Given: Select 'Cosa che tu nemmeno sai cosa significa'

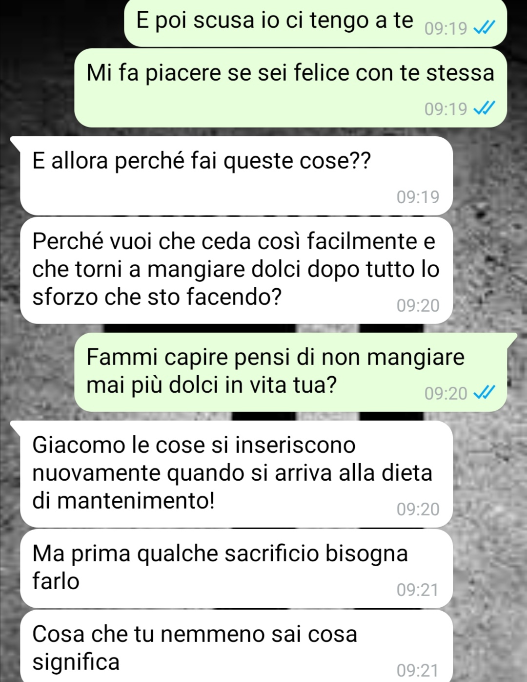Looking at the screenshot, I should [x=237, y=646].
